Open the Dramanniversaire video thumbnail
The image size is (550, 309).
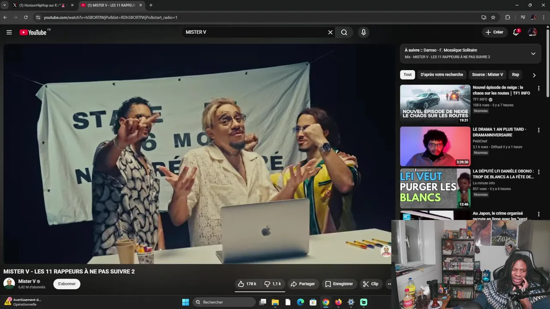(x=435, y=146)
